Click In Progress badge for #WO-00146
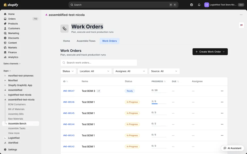Screen dimensions: 247x154 click(132, 102)
